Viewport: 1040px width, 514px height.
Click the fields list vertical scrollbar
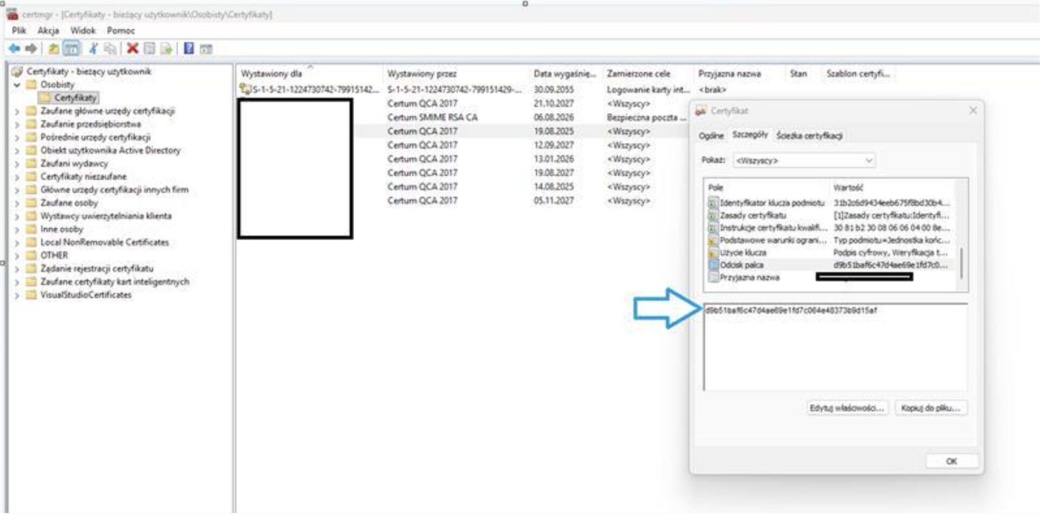961,262
